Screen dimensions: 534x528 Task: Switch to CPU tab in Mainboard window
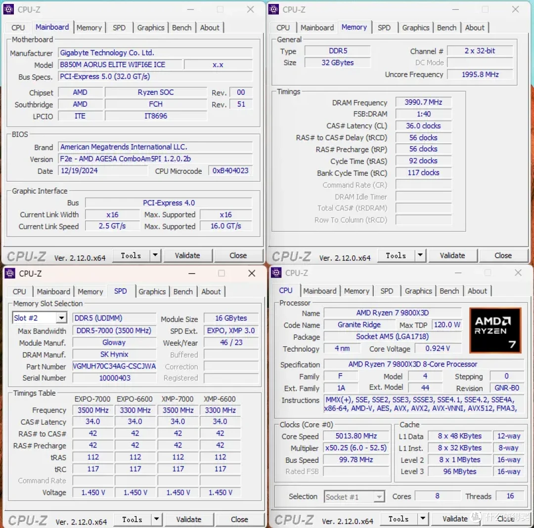[x=18, y=28]
